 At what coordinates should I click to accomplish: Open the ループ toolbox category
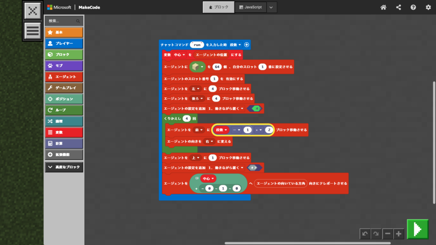click(x=64, y=110)
